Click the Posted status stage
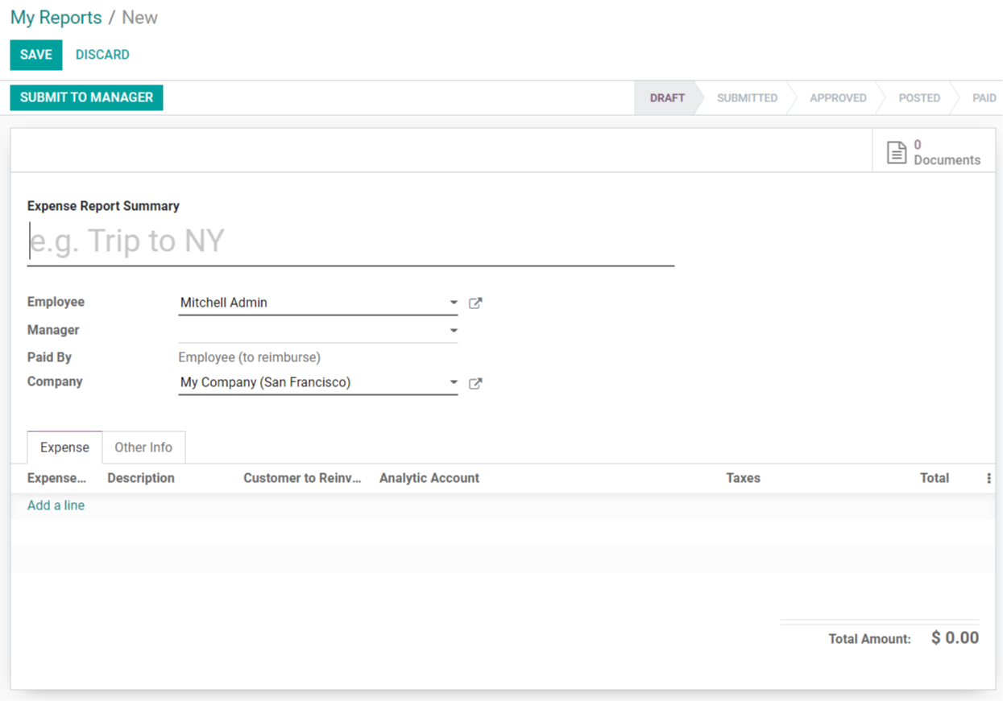Viewport: 1003px width, 701px height. [919, 98]
